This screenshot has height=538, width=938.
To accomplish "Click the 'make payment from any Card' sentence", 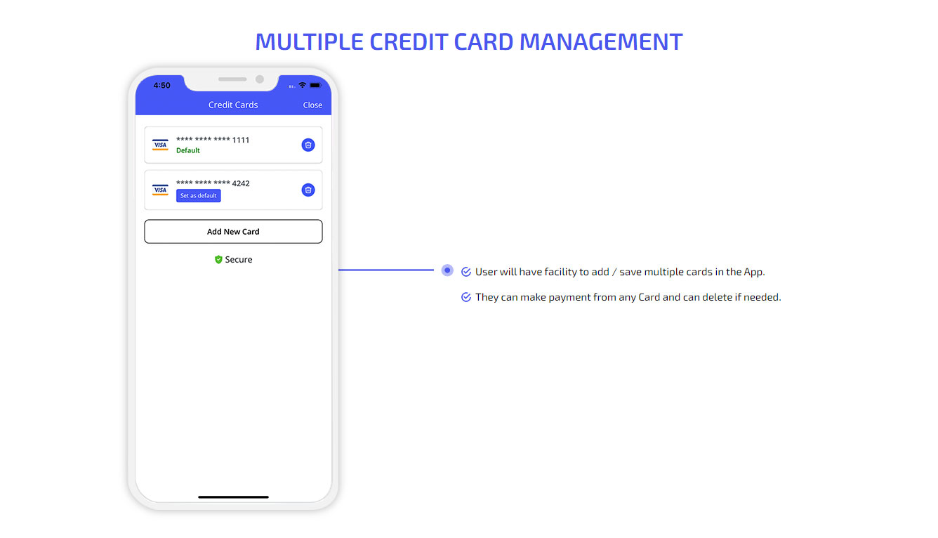I will point(628,297).
